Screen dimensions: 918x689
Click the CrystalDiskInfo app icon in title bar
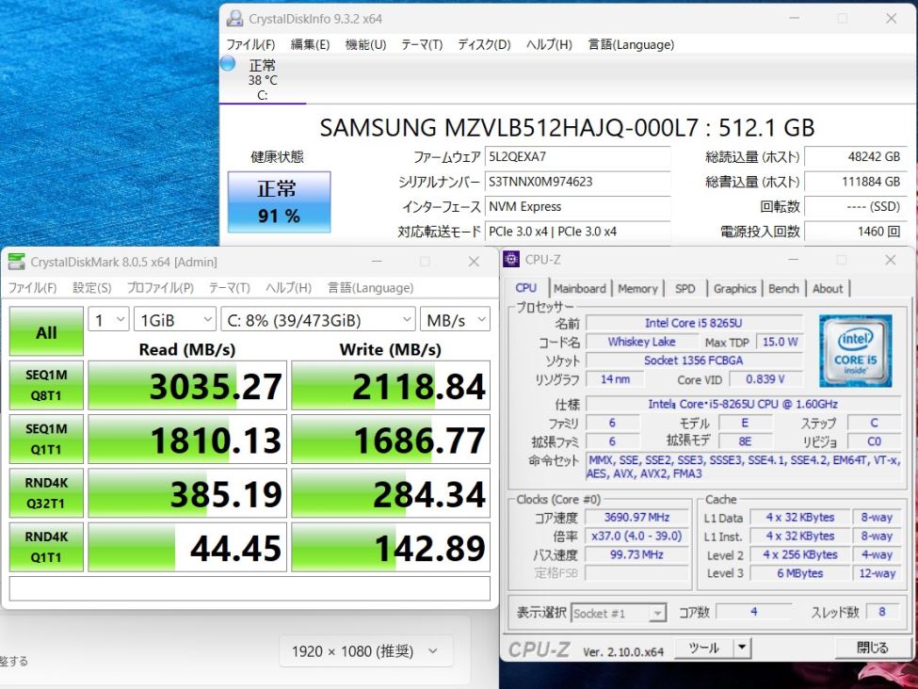click(x=234, y=19)
